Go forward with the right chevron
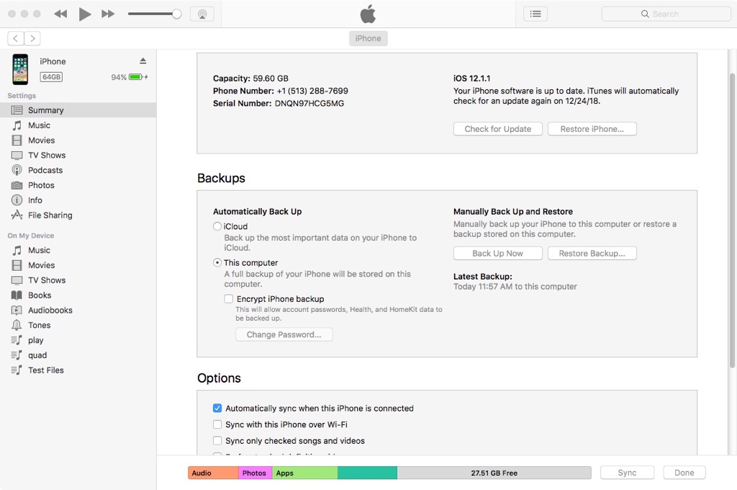 coord(32,38)
